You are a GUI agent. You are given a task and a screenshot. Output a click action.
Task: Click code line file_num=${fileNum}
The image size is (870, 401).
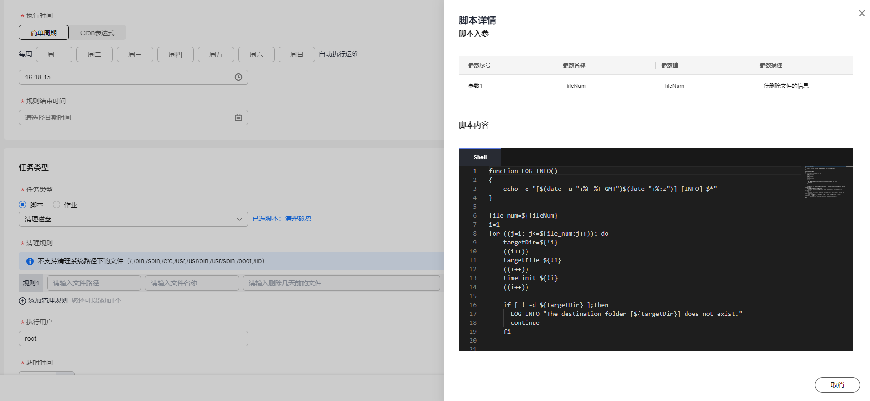click(x=523, y=216)
